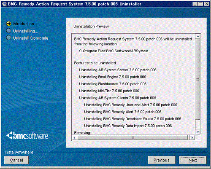The image size is (211, 169).
Task: Click the vertical scrollbar up arrow
Action: pyautogui.click(x=198, y=36)
